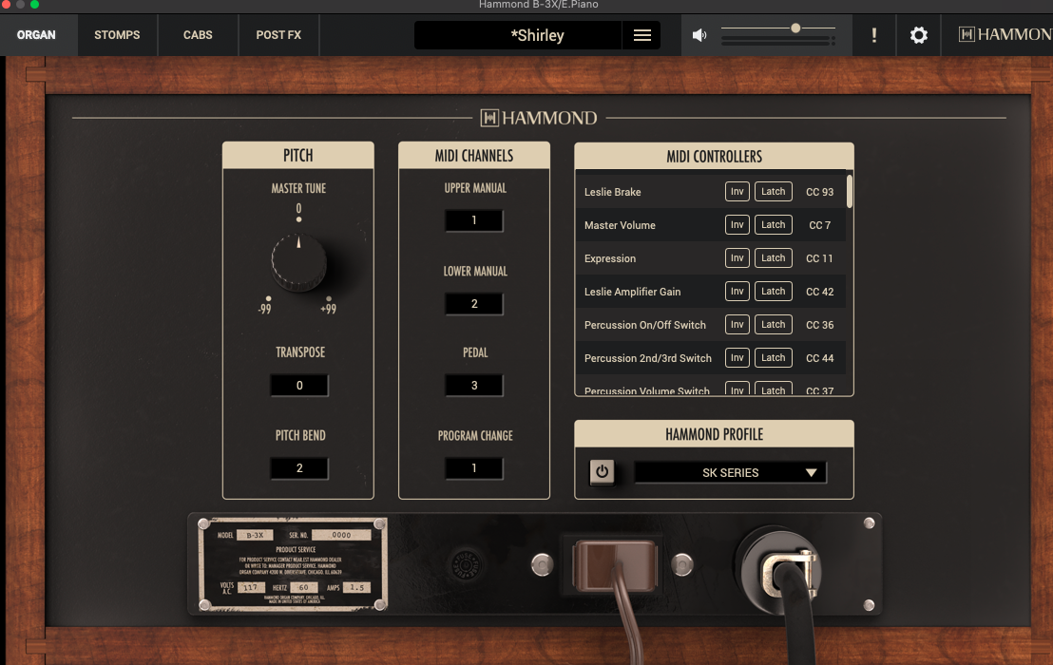
Task: Open the settings gear icon
Action: click(918, 35)
